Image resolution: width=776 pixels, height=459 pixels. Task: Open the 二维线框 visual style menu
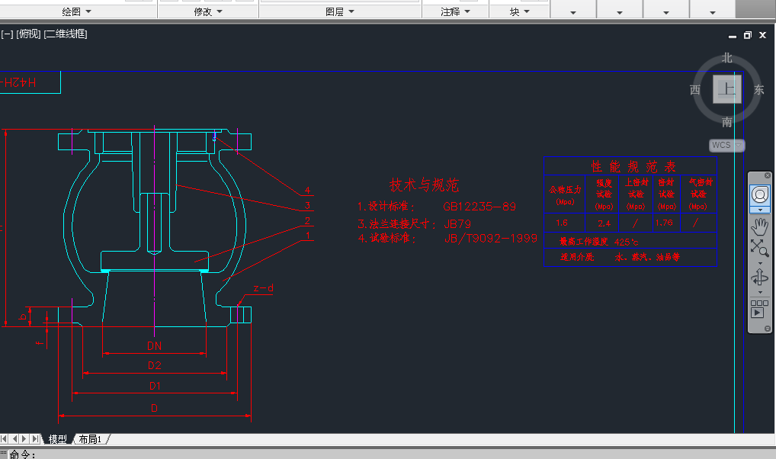pyautogui.click(x=66, y=34)
